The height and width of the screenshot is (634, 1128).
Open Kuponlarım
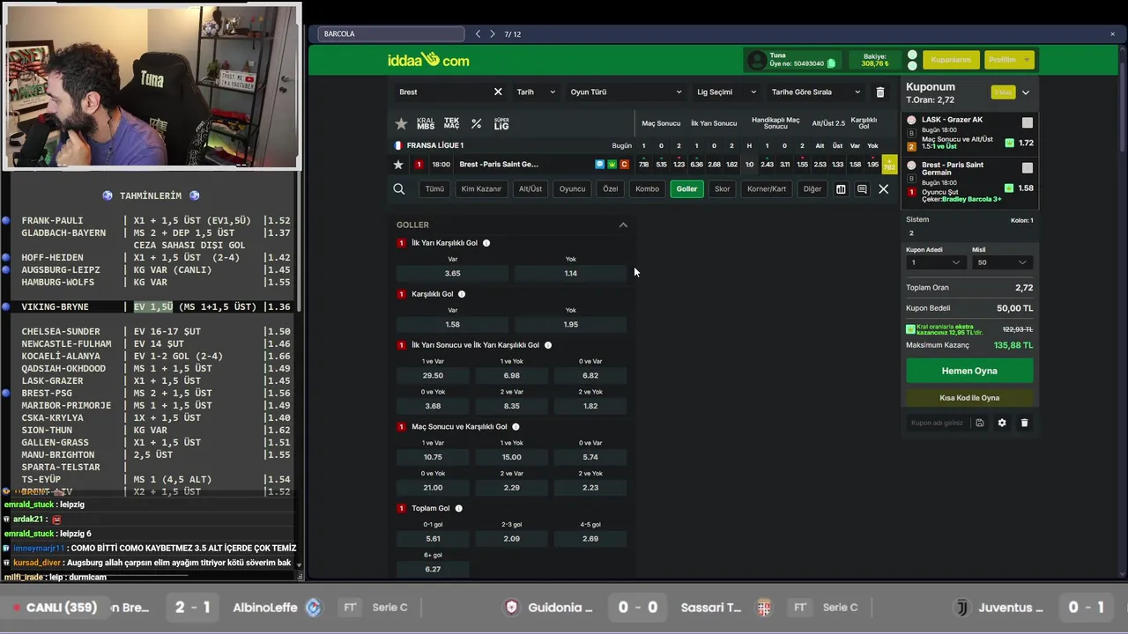tap(951, 60)
